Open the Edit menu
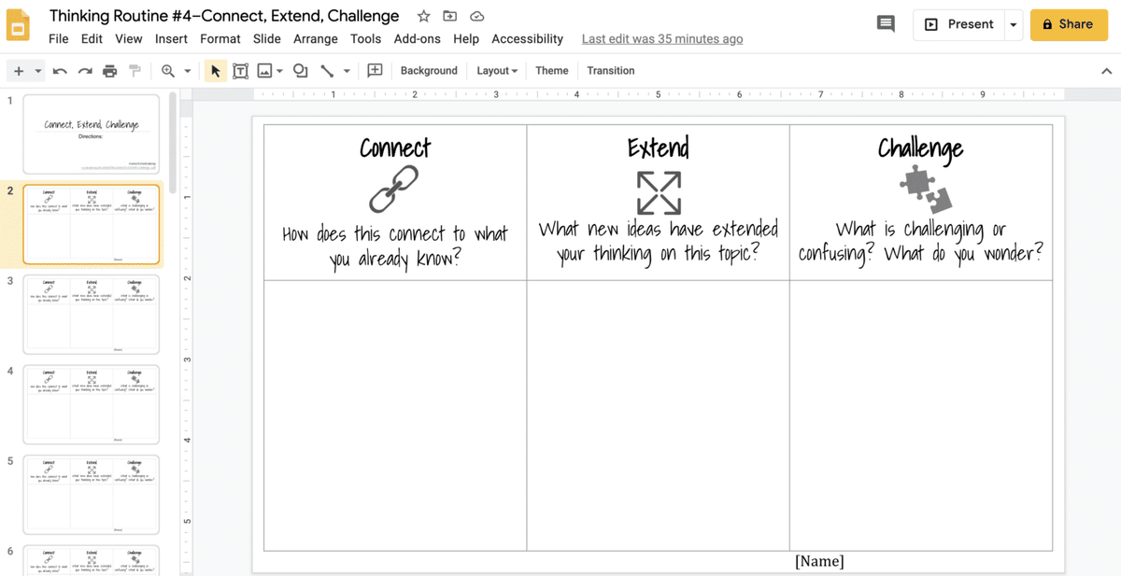This screenshot has height=576, width=1121. (x=92, y=39)
